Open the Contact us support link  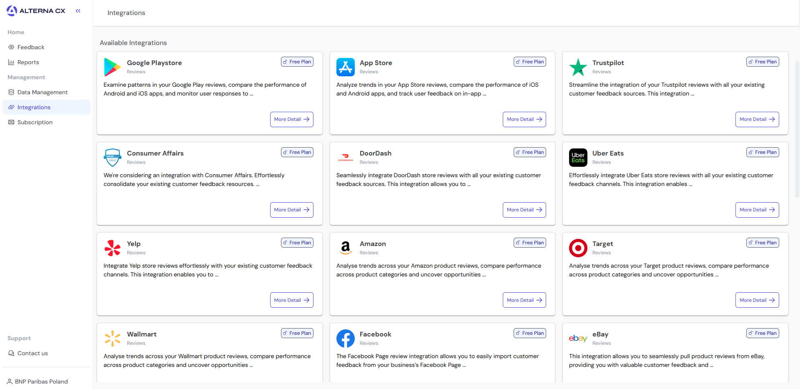(x=33, y=353)
